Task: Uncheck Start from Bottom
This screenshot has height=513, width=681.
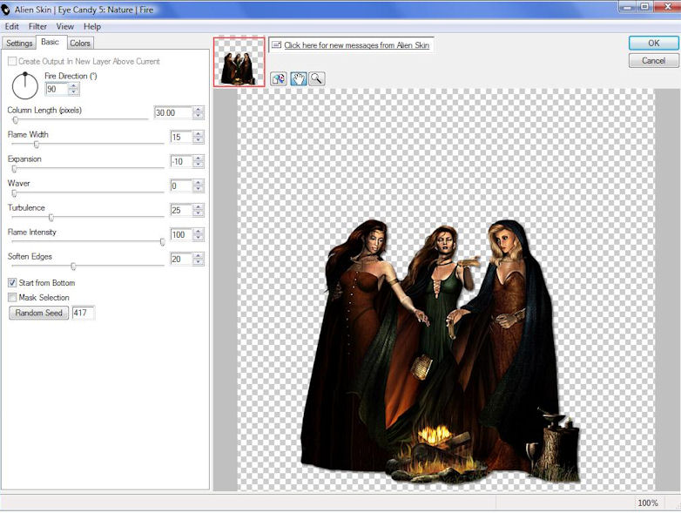Action: point(12,283)
